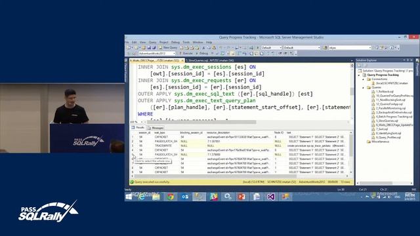The height and width of the screenshot is (236, 420).
Task: Click the New Query toolbar button
Action: pos(168,48)
